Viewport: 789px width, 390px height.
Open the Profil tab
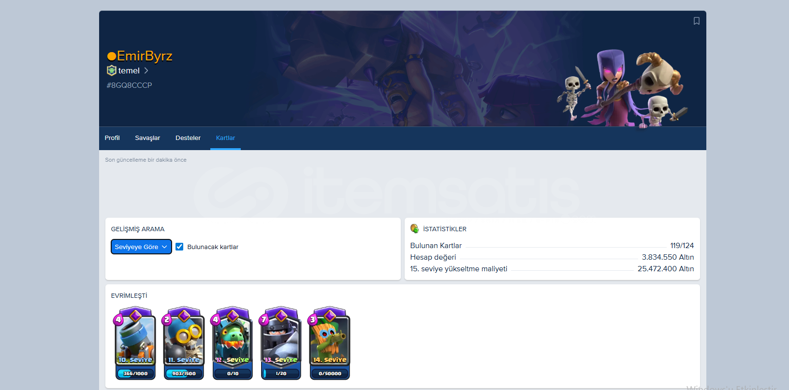pyautogui.click(x=112, y=138)
